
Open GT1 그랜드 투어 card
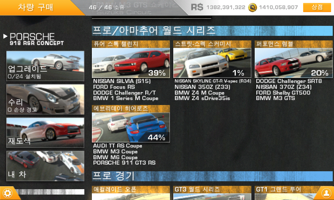click(x=294, y=193)
